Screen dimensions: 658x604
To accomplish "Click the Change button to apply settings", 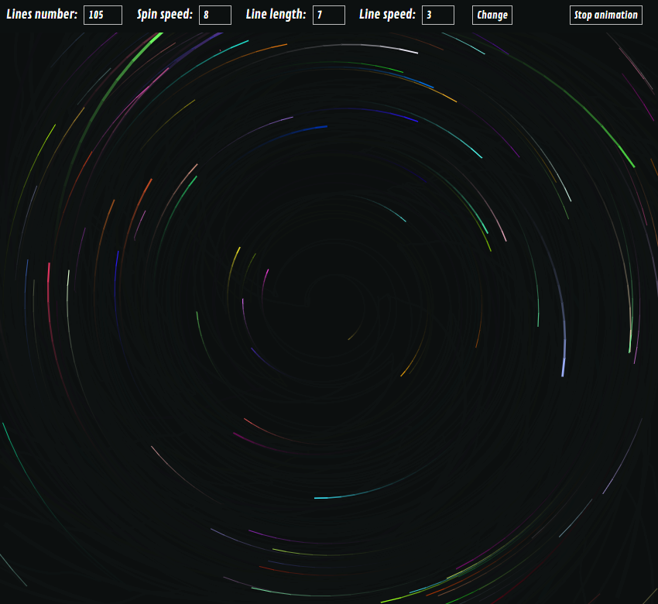I will pyautogui.click(x=492, y=15).
